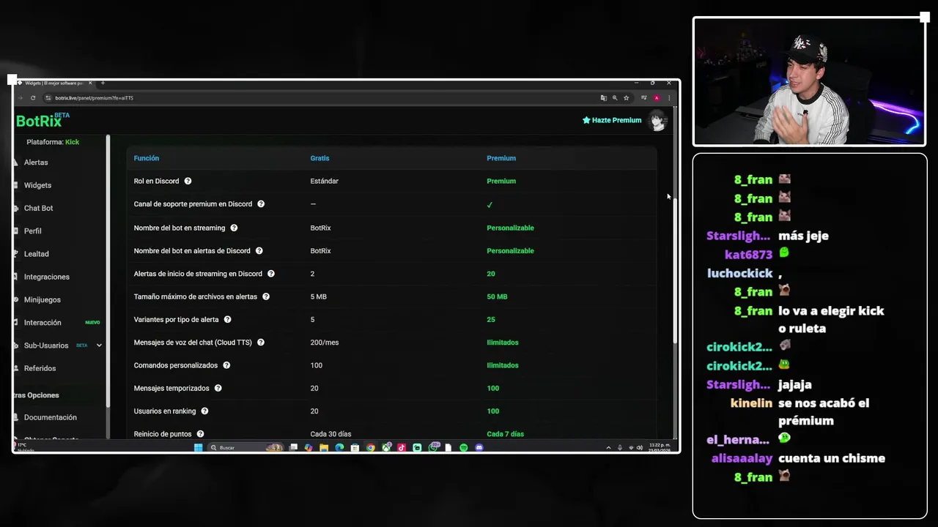Show hidden system tray icons
938x527 pixels.
point(608,447)
